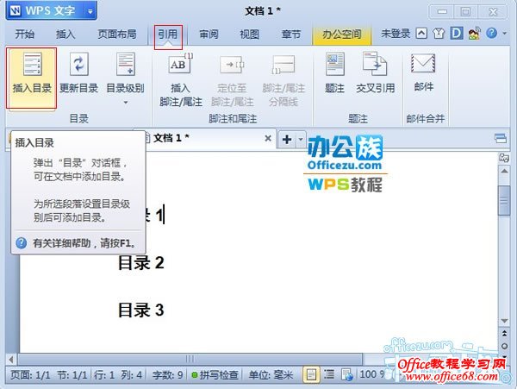Open the 邮件 mail merge icon
This screenshot has height=389, width=517.
click(423, 63)
